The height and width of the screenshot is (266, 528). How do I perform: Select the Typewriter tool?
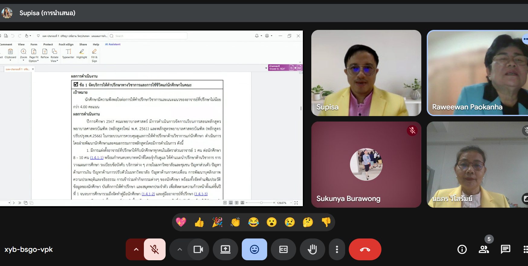tap(68, 54)
